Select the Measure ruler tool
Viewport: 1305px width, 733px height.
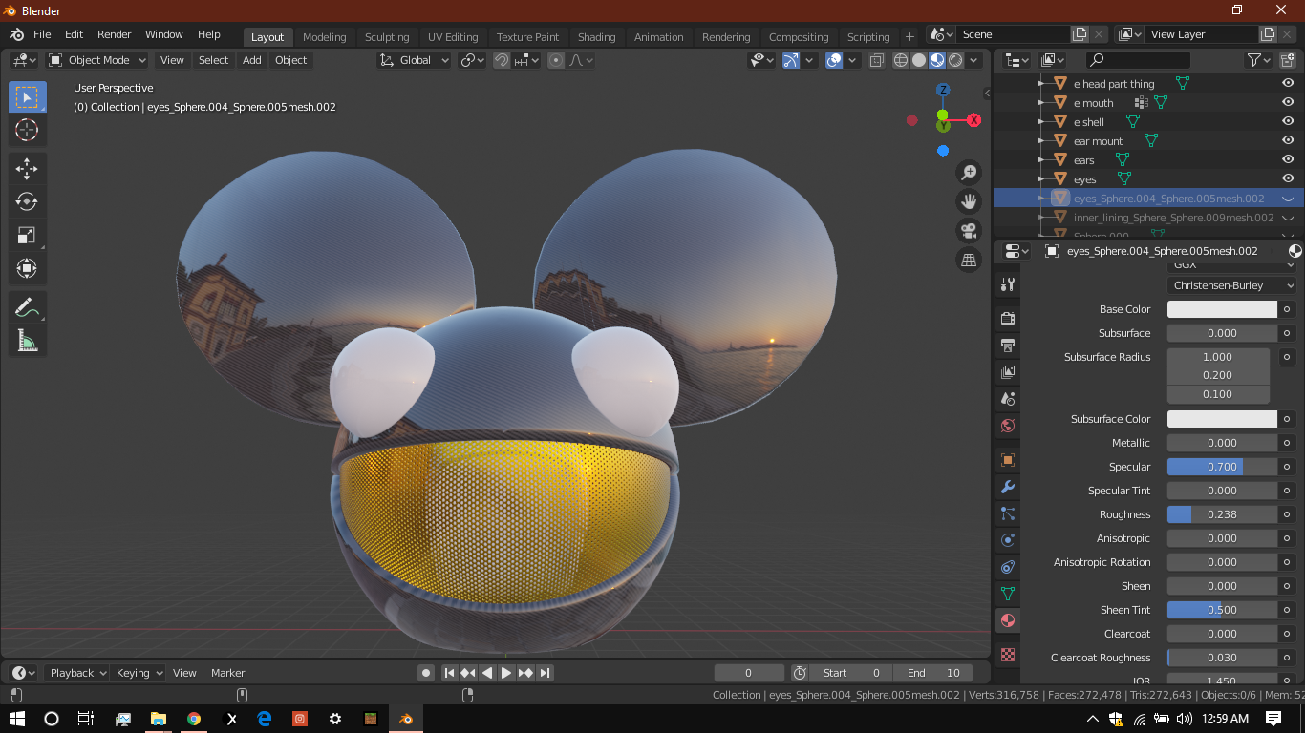click(x=27, y=341)
